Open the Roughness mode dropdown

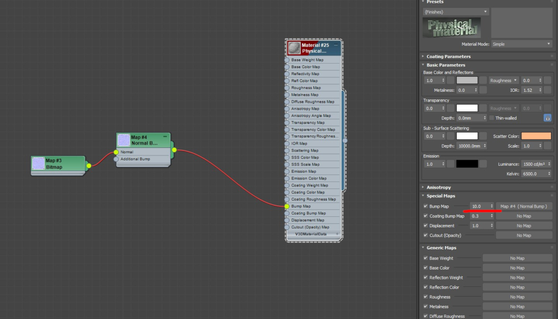[x=502, y=80]
